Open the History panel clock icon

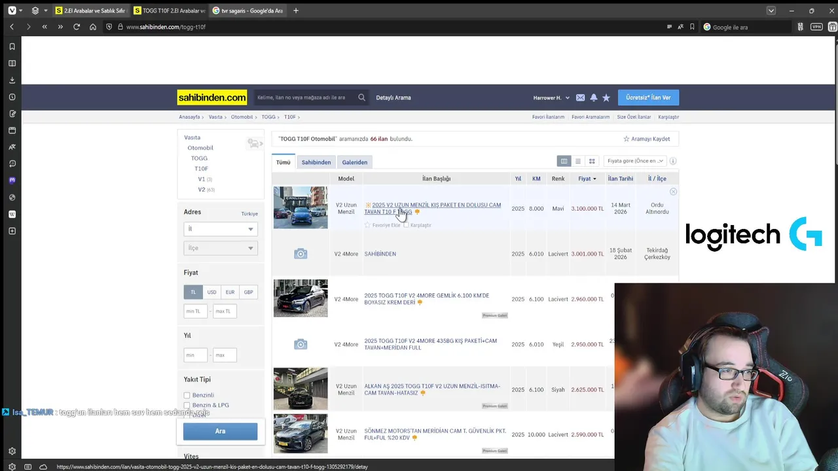[x=12, y=97]
